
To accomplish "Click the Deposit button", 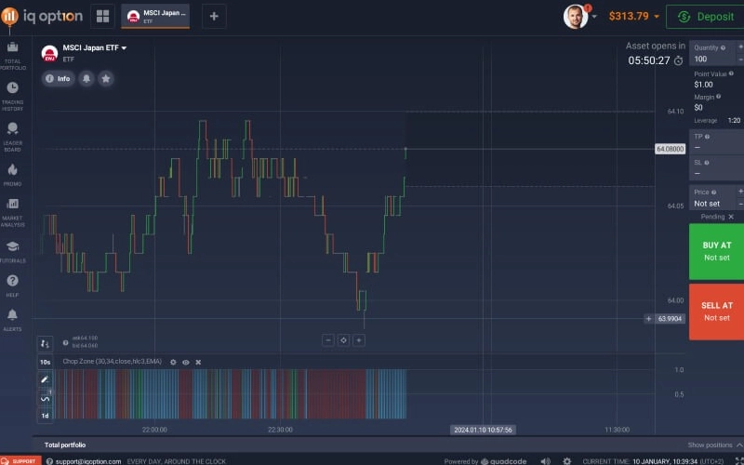I will tap(705, 17).
